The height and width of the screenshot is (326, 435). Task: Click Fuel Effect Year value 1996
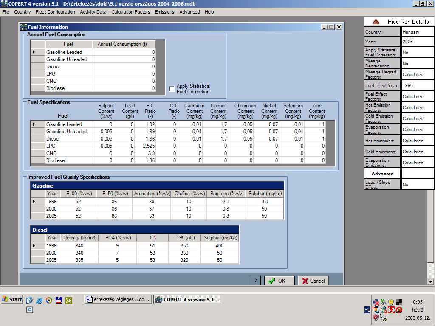click(418, 85)
